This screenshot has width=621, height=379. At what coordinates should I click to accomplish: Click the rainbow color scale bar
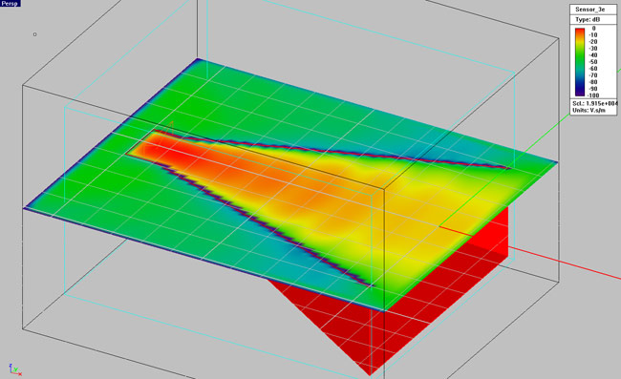pos(580,62)
